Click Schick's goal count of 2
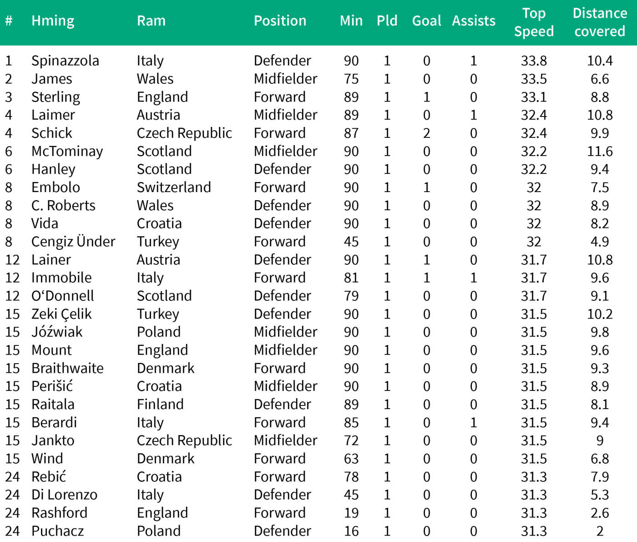The height and width of the screenshot is (542, 637). [x=426, y=133]
